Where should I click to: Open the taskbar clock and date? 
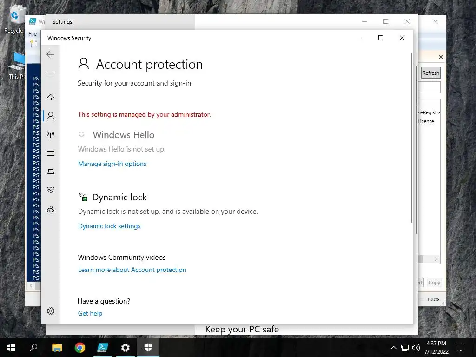(x=436, y=348)
